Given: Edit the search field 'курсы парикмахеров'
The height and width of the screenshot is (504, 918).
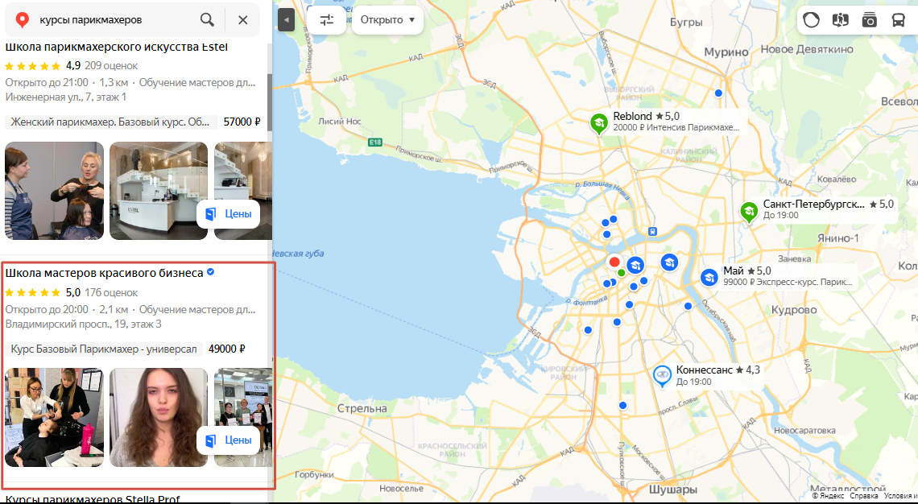Looking at the screenshot, I should pos(114,20).
